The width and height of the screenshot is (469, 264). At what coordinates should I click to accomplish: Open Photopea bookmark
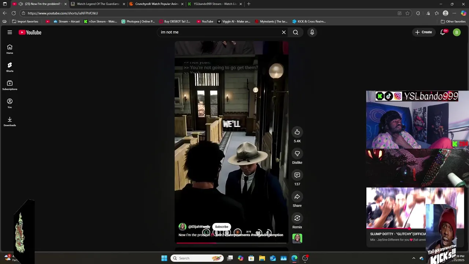[138, 21]
